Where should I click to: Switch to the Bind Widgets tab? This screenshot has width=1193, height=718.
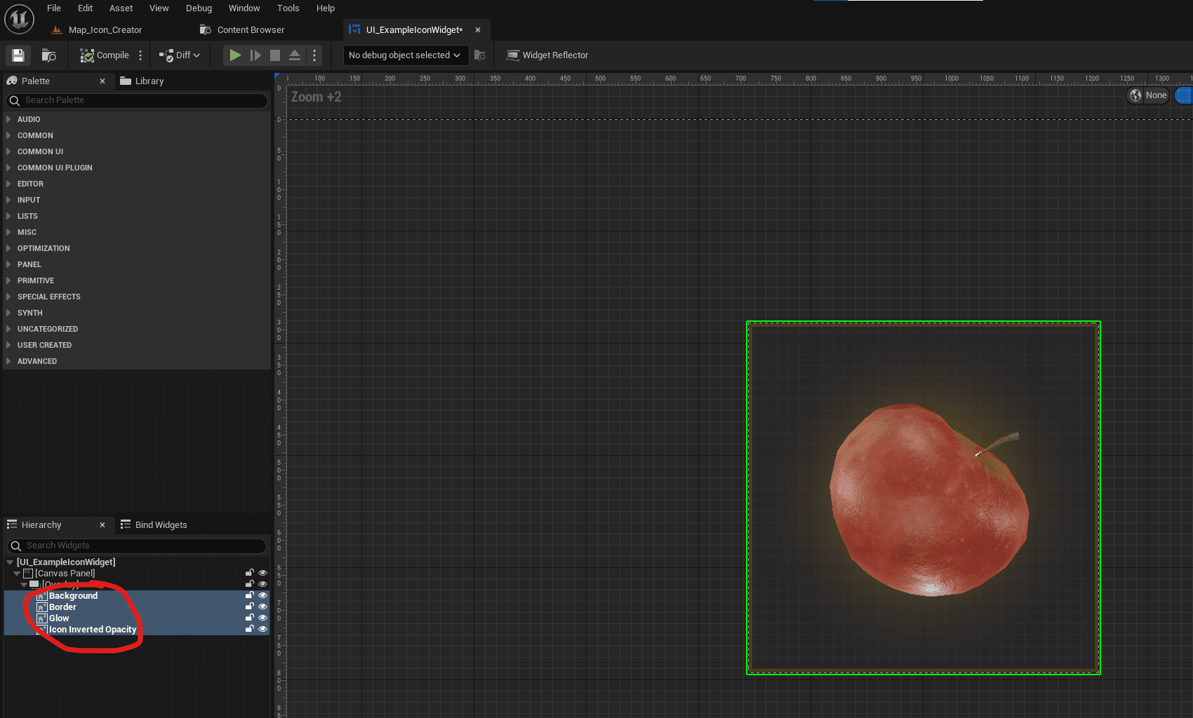154,525
